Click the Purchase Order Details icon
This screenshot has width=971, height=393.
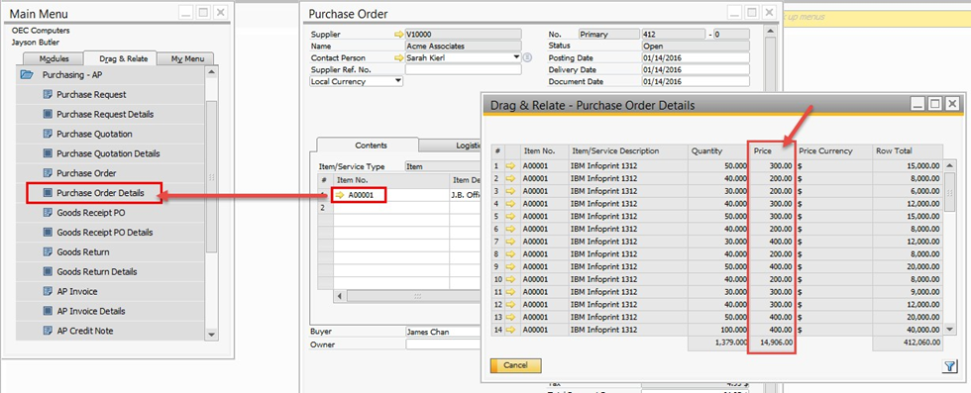click(48, 193)
